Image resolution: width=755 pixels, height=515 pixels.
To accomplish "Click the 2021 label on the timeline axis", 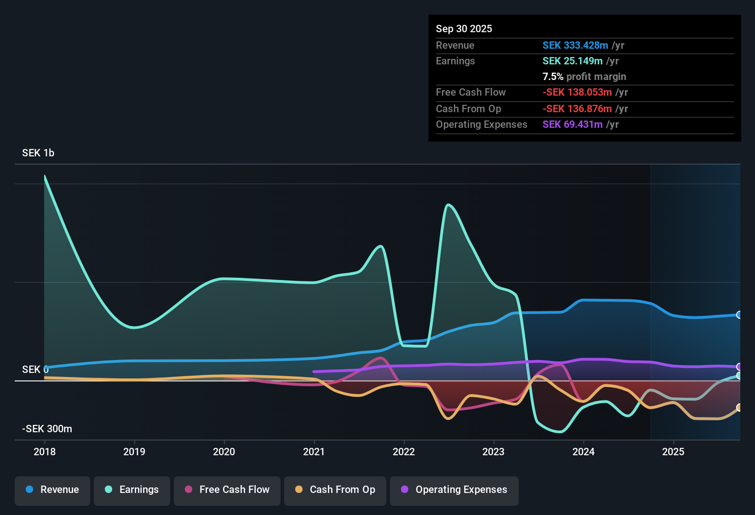I will click(x=314, y=452).
